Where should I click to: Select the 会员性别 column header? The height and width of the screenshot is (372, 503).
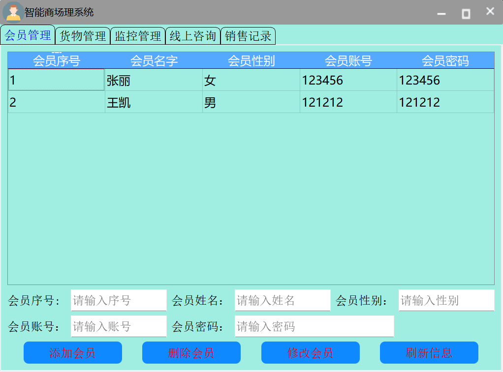[x=251, y=60]
